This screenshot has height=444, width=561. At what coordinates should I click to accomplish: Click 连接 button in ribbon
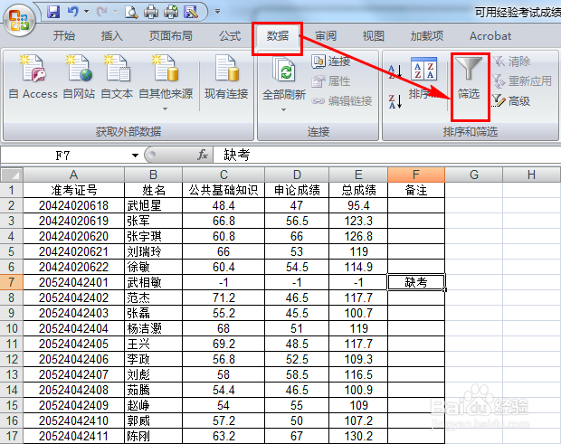[x=331, y=61]
